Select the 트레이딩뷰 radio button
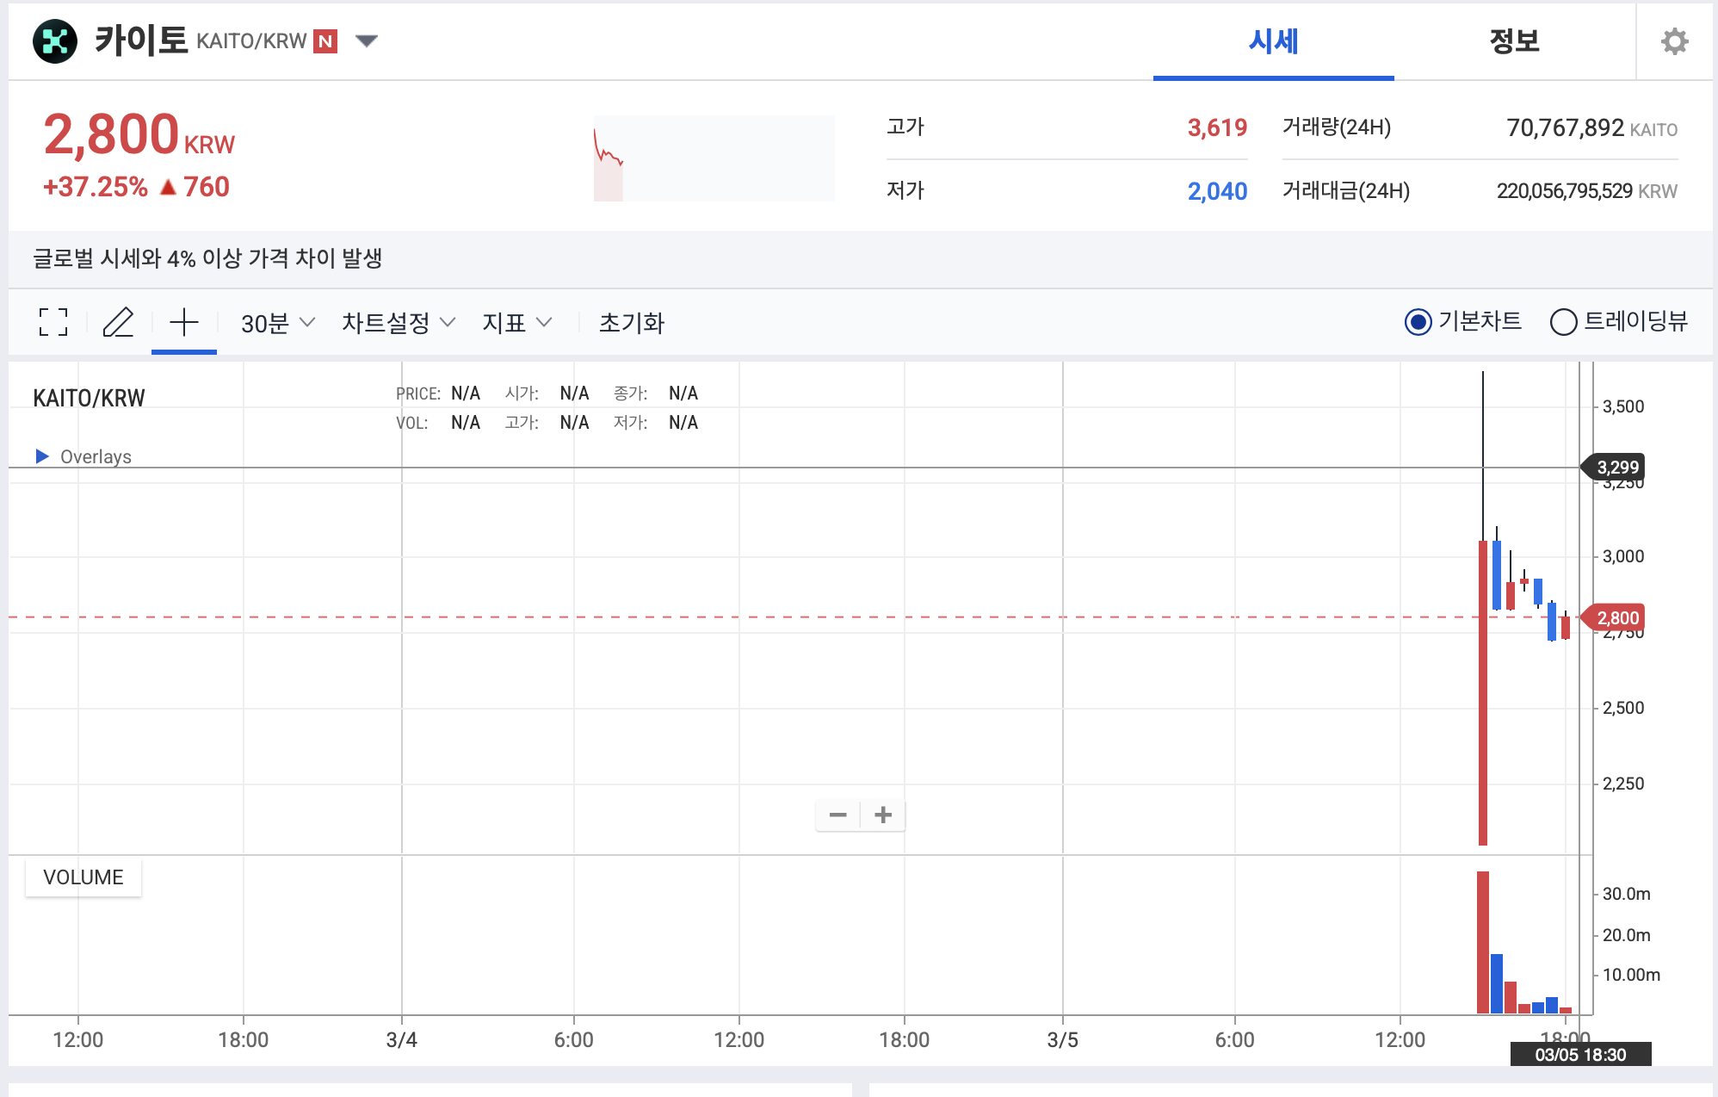The height and width of the screenshot is (1097, 1718). 1563,322
